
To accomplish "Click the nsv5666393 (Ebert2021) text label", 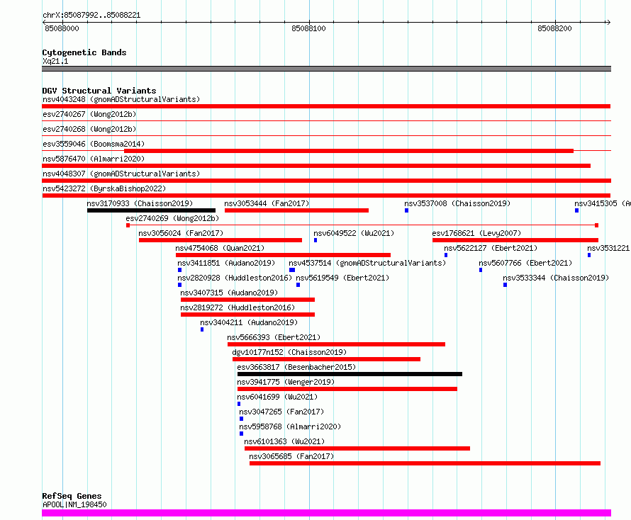I will (x=274, y=337).
